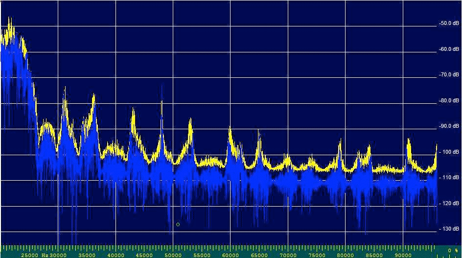Click the -70.0 dB scale label
Image resolution: width=462 pixels, height=258 pixels.
click(x=449, y=74)
